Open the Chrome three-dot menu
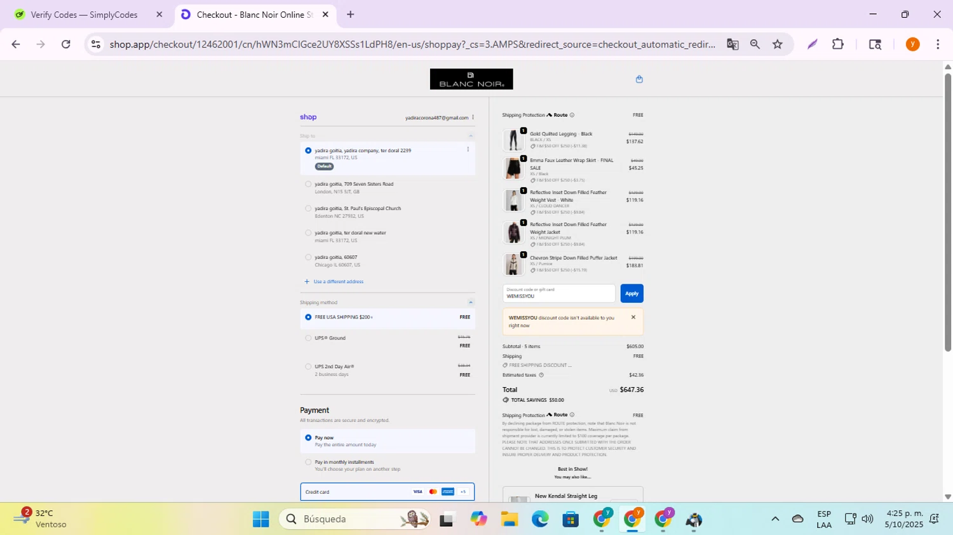Screen dimensions: 953x535 938,44
